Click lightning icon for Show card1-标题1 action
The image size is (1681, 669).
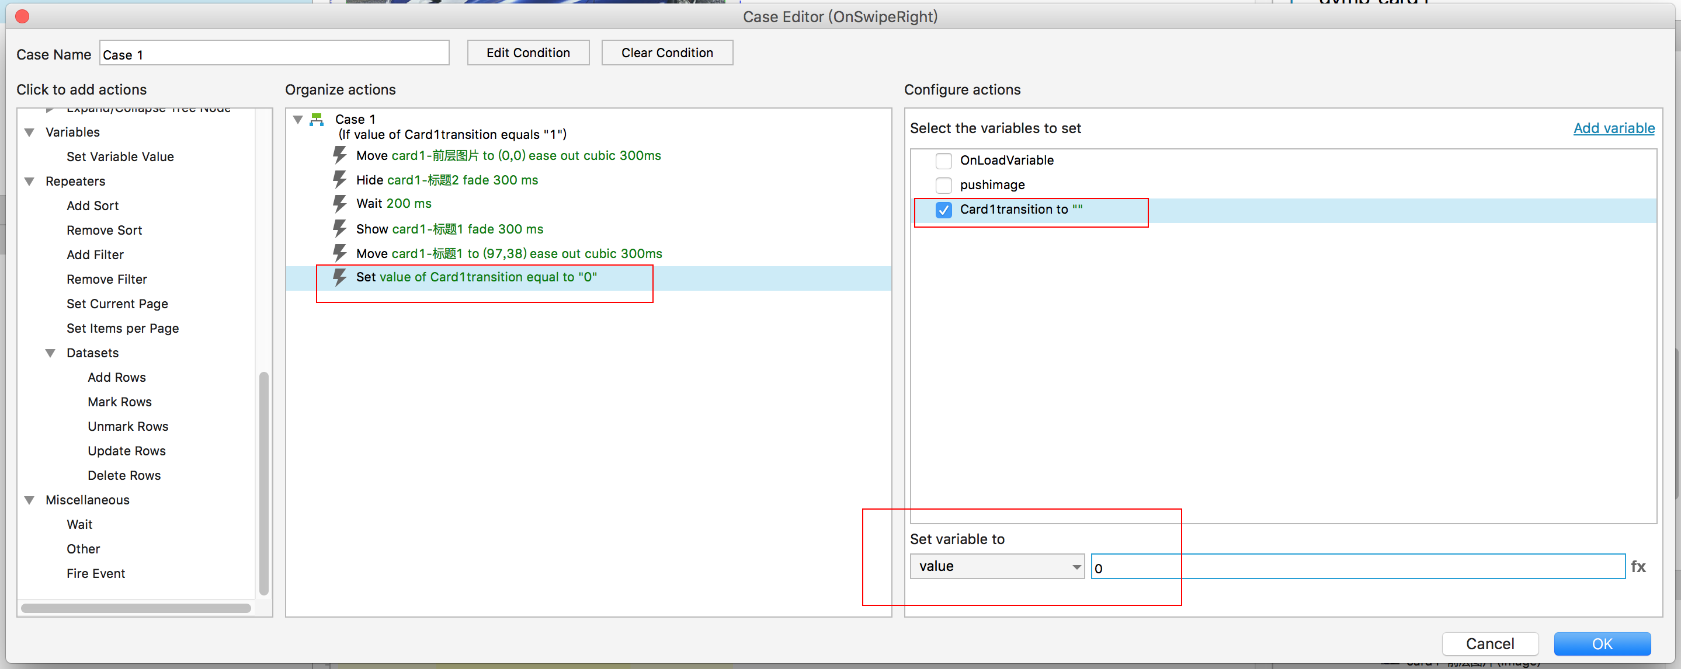[339, 228]
